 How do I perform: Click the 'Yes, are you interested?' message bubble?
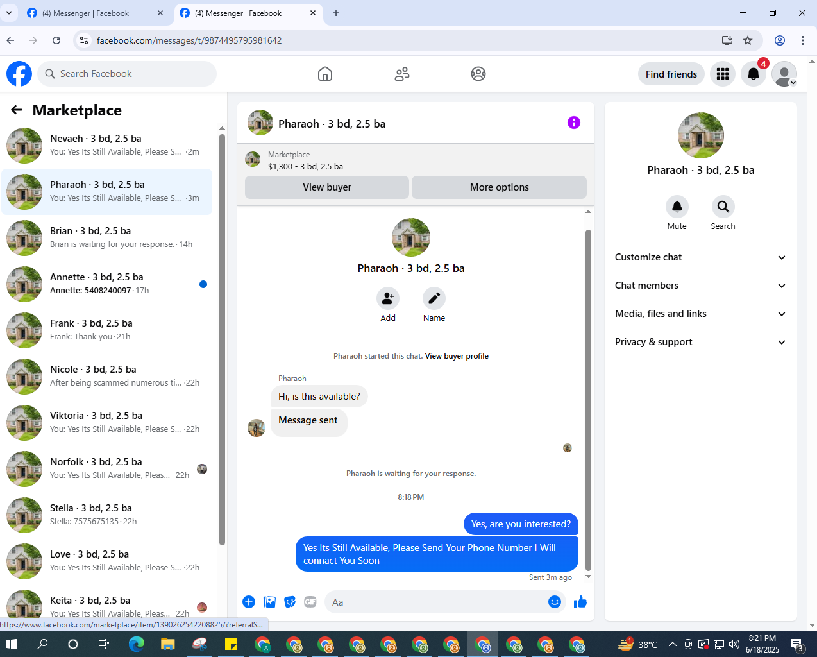click(521, 524)
